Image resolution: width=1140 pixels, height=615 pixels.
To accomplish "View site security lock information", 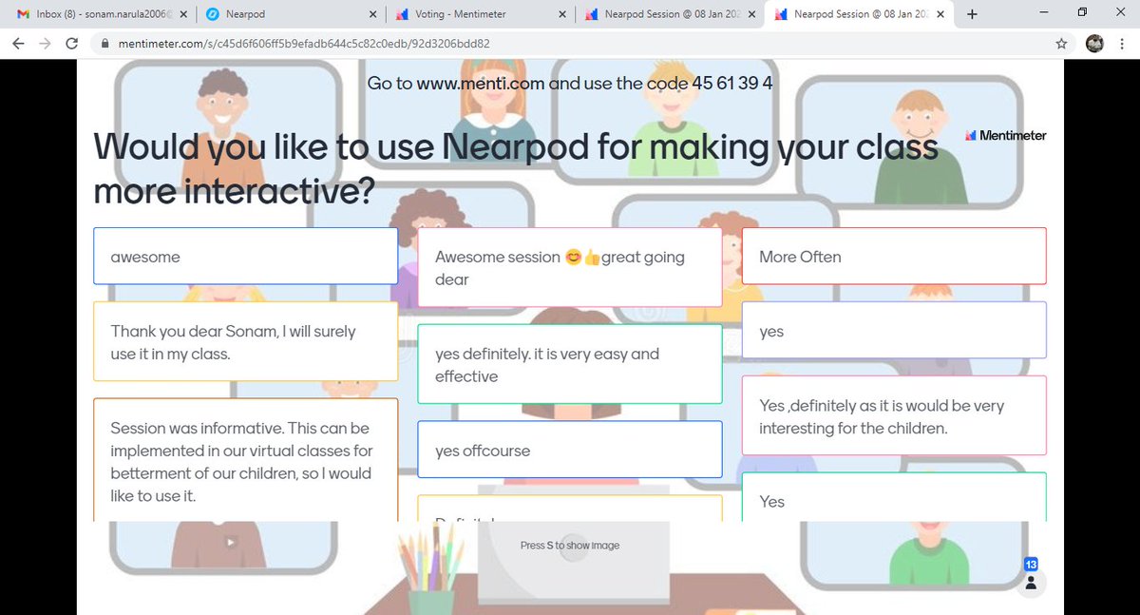I will (x=104, y=44).
